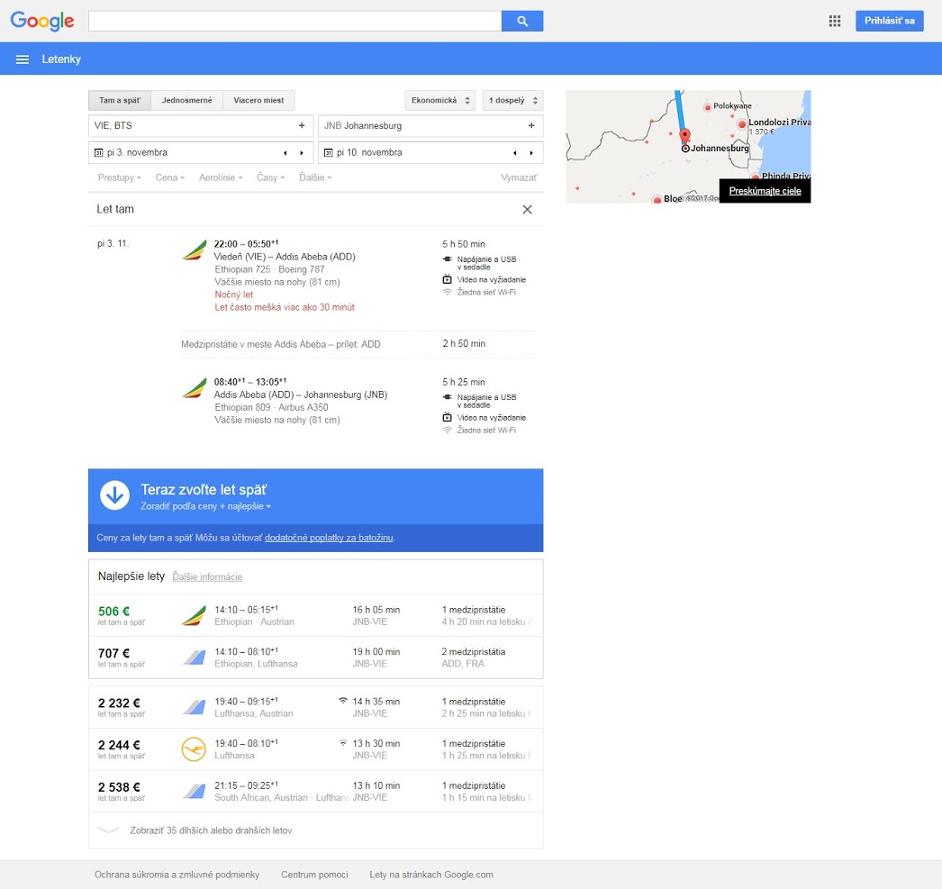942x889 pixels.
Task: Click calendar icon in pi 3. novembra field
Action: click(98, 152)
